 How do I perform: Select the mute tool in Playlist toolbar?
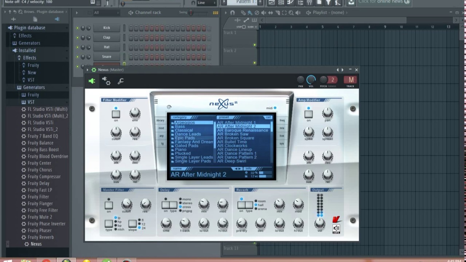[x=264, y=12]
